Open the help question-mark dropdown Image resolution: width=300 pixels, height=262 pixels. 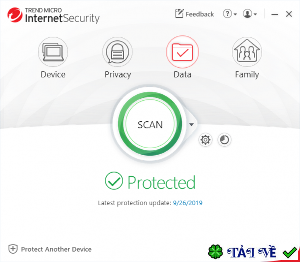coord(230,14)
